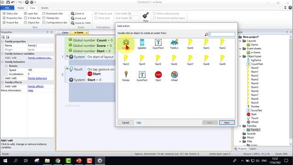This screenshot has height=165, width=293.
Task: Select the Num7 sprite icon
Action: tap(190, 60)
